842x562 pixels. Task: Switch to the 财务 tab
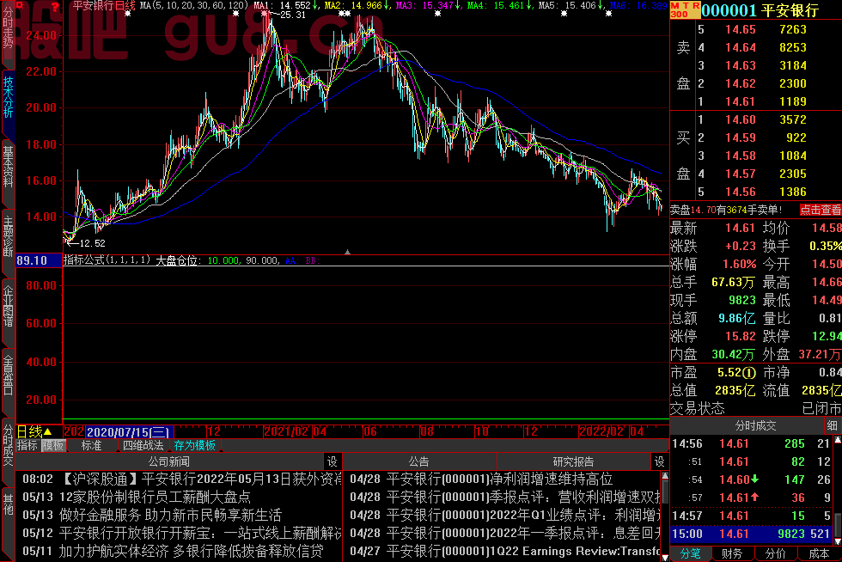732,554
